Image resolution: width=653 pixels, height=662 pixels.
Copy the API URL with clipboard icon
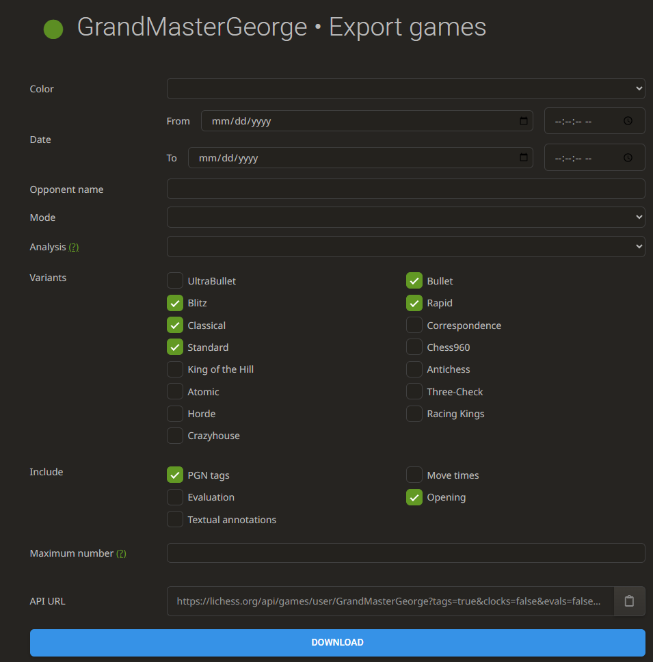tap(629, 601)
